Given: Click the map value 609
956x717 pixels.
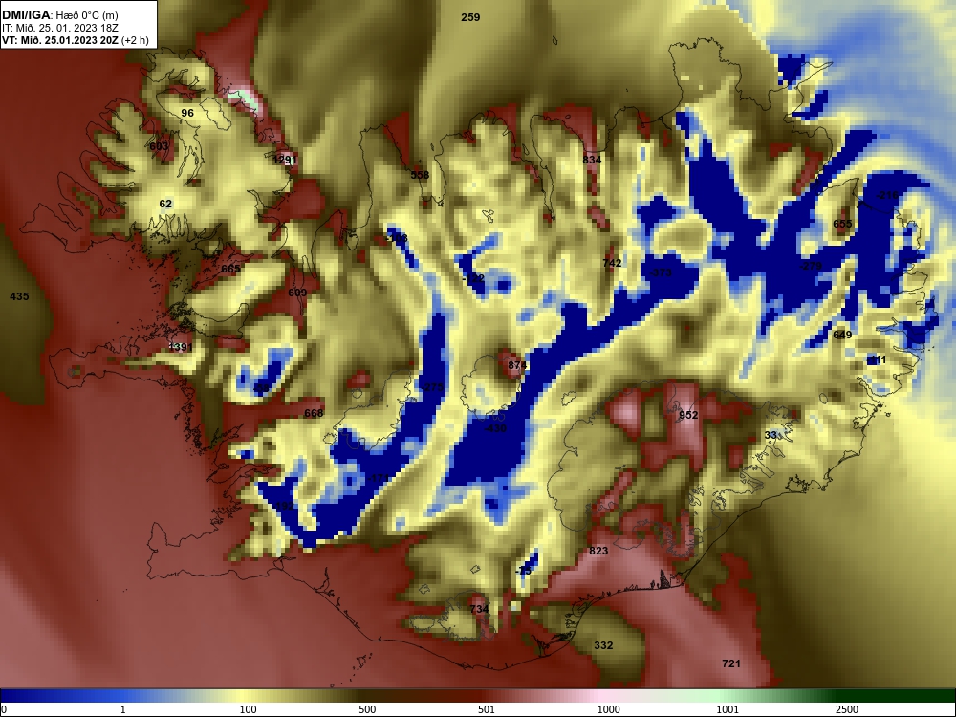Looking at the screenshot, I should (297, 293).
